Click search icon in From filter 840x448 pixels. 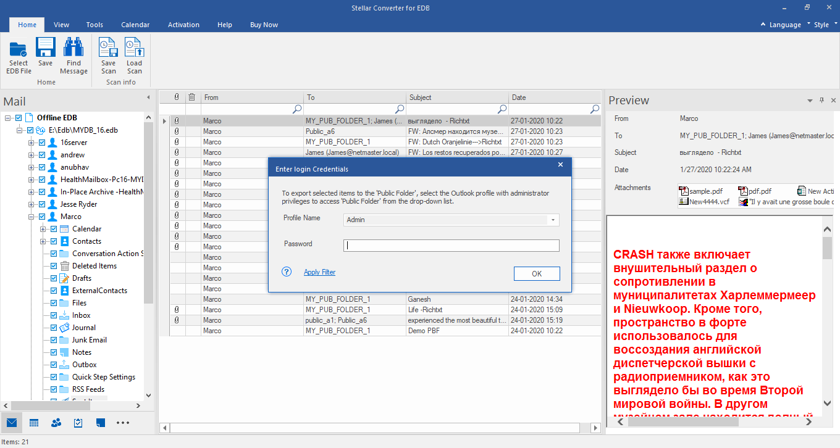coord(297,109)
